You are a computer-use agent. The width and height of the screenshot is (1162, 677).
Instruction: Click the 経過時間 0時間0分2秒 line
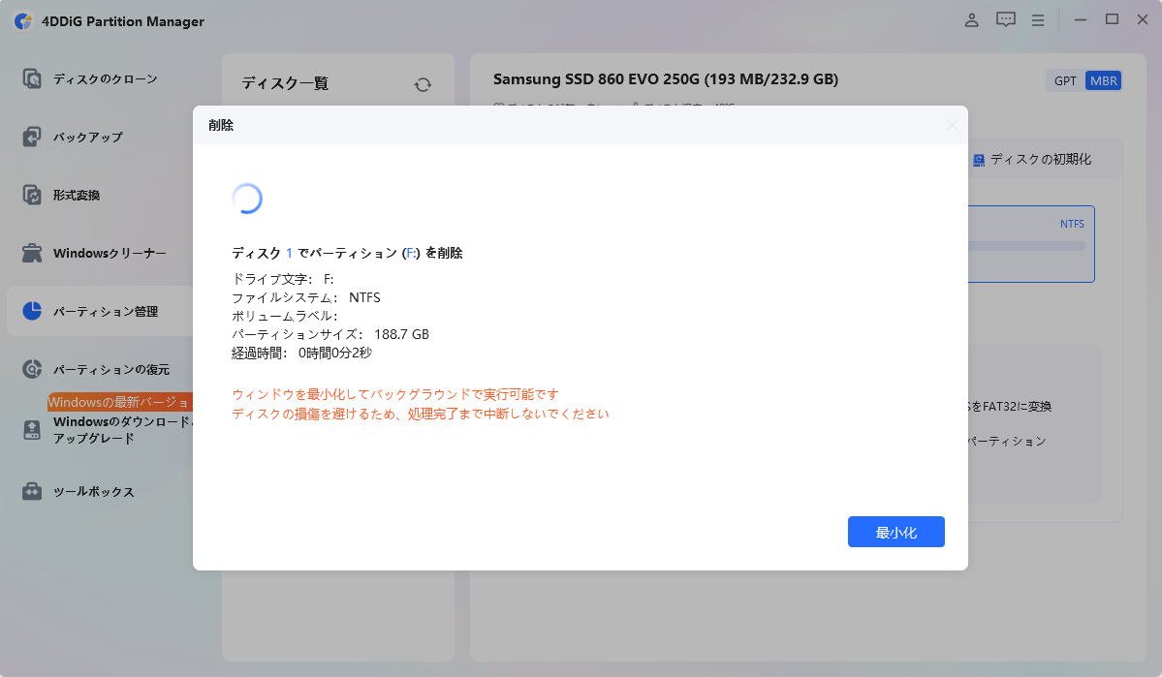[301, 354]
